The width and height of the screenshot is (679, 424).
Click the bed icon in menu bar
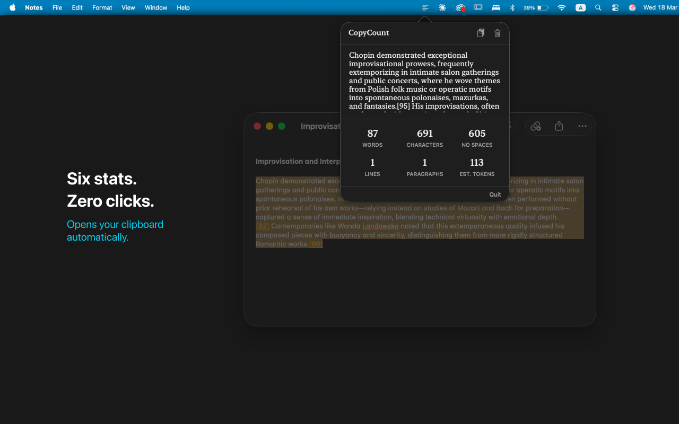click(496, 7)
